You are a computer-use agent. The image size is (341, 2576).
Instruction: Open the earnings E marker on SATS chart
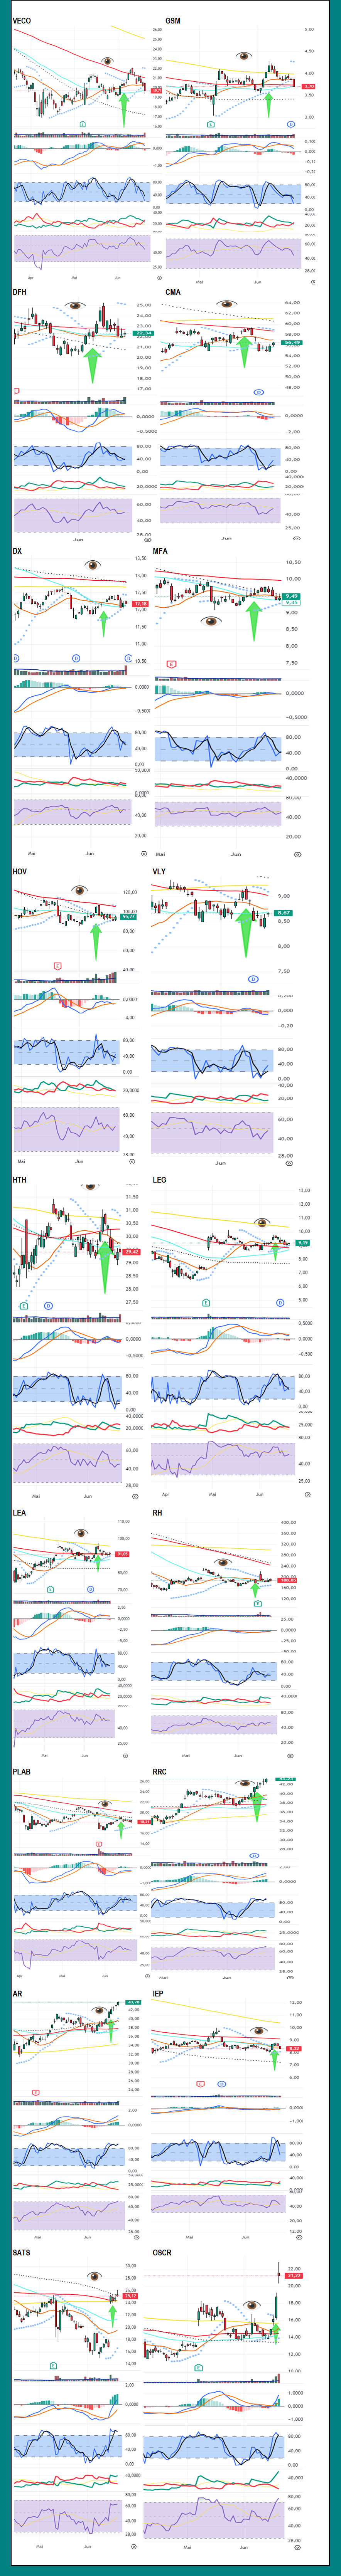(54, 2366)
